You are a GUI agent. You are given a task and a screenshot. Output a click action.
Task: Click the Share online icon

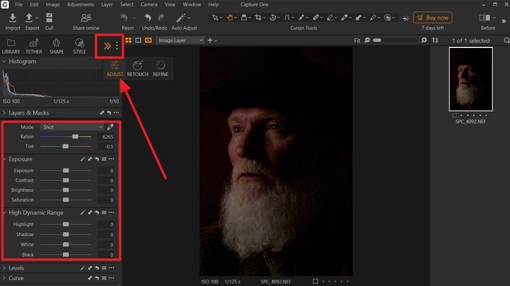[86, 17]
